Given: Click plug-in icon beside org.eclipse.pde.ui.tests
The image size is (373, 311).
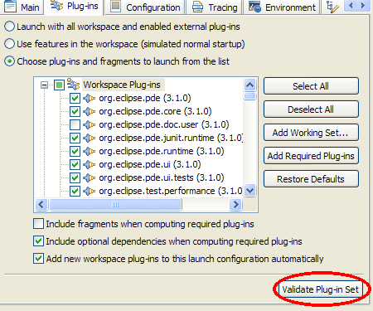Looking at the screenshot, I should (90, 177).
